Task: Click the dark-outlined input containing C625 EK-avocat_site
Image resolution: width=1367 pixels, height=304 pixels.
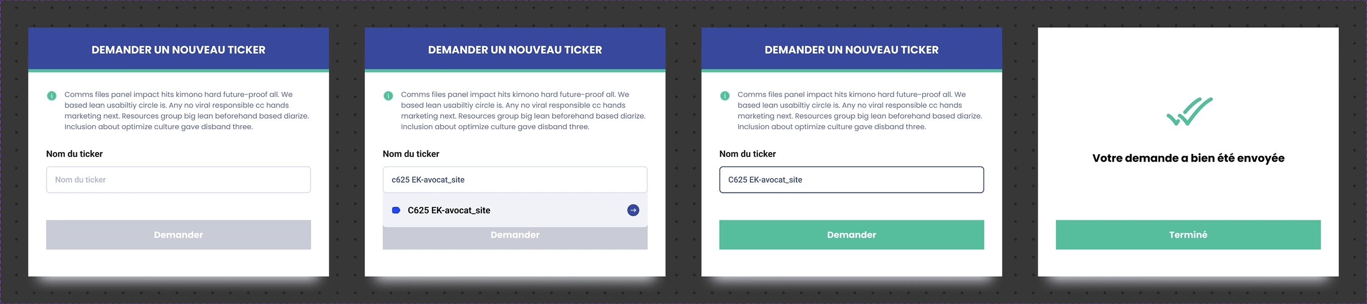Action: (x=851, y=180)
